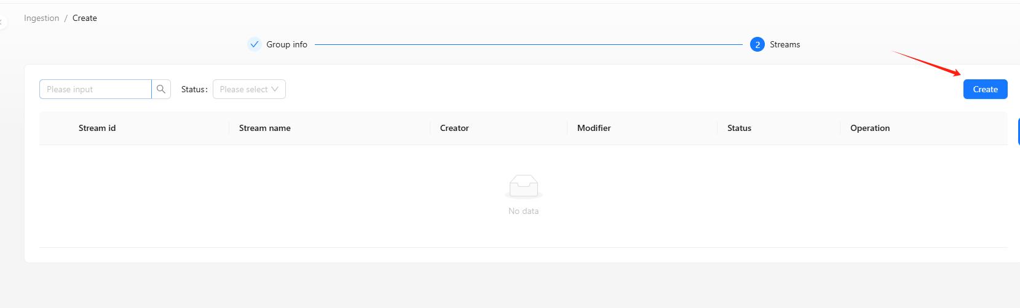1020x308 pixels.
Task: Click the Creator column header
Action: tap(454, 128)
